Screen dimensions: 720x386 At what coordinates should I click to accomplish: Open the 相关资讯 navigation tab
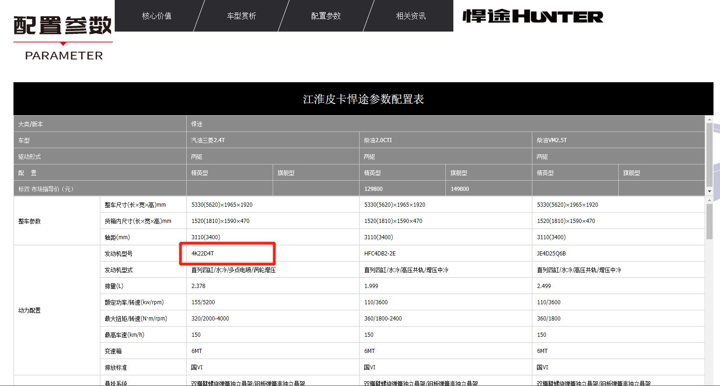tap(410, 15)
